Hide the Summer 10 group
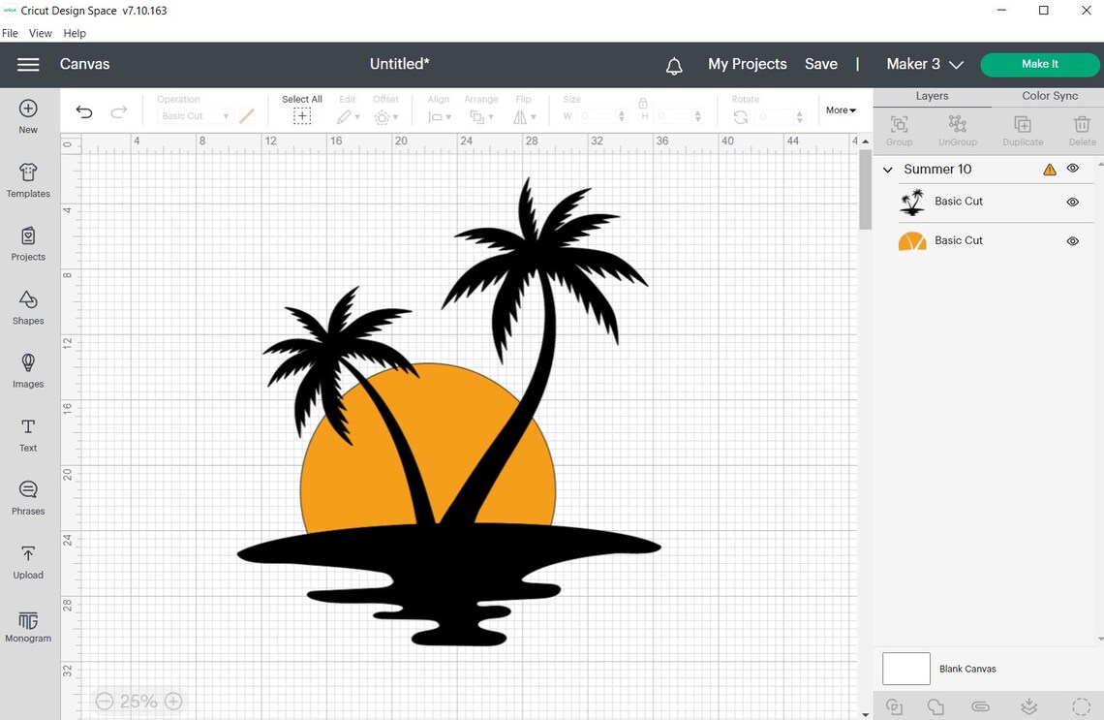The image size is (1104, 720). click(x=1072, y=168)
